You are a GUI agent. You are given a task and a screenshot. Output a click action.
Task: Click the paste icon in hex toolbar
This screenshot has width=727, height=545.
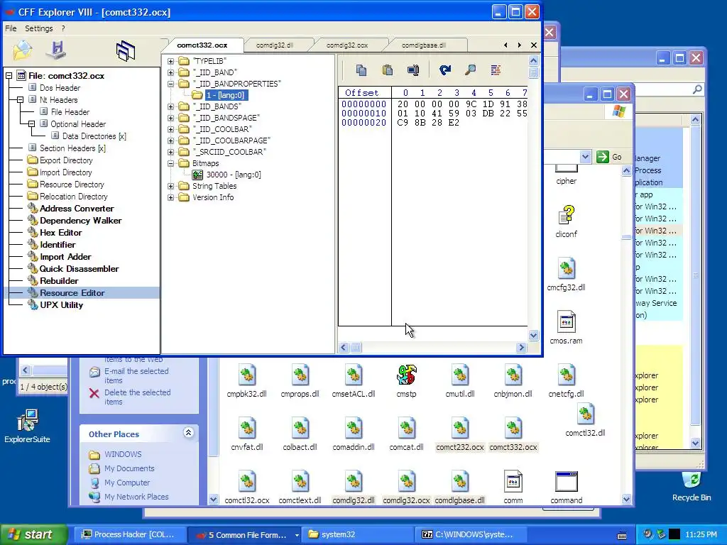[387, 70]
